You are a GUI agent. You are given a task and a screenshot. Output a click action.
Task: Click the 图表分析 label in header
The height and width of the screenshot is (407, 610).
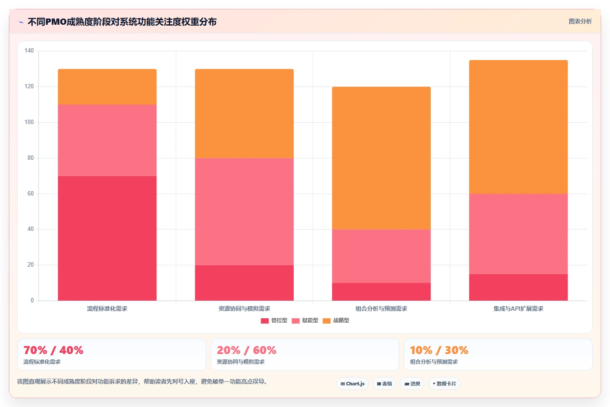(x=580, y=21)
